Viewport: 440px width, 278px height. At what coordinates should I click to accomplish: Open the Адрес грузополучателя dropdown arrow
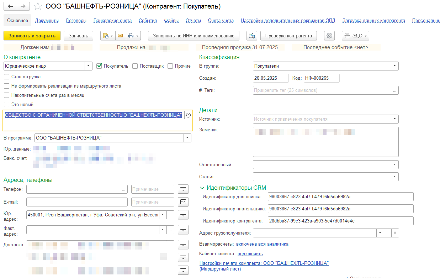click(380, 233)
